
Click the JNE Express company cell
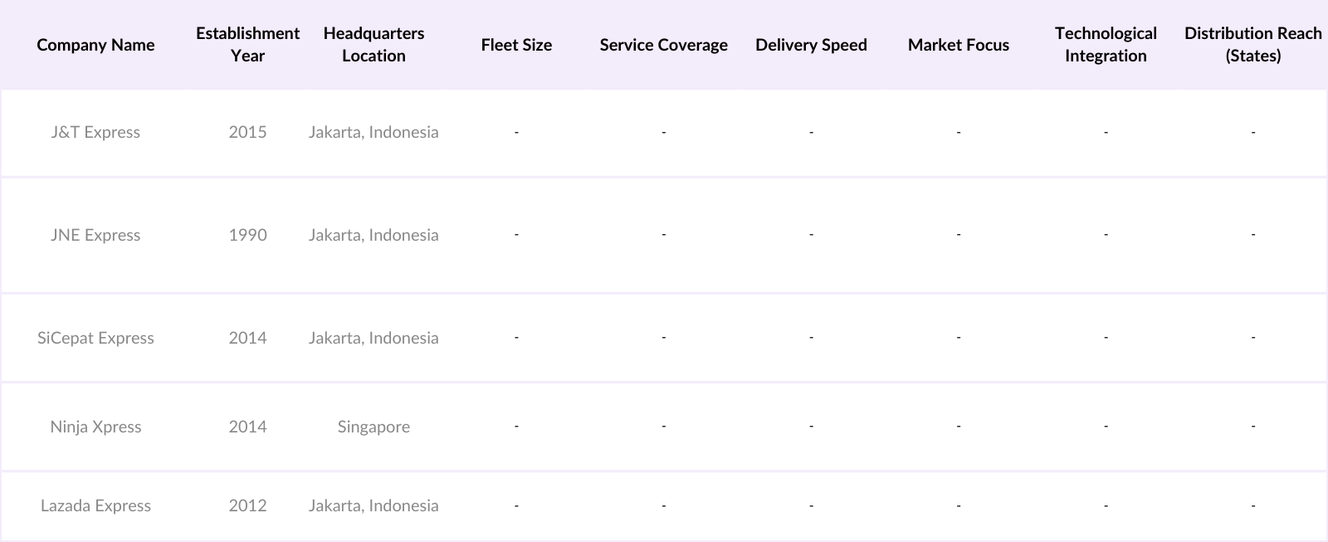[95, 235]
